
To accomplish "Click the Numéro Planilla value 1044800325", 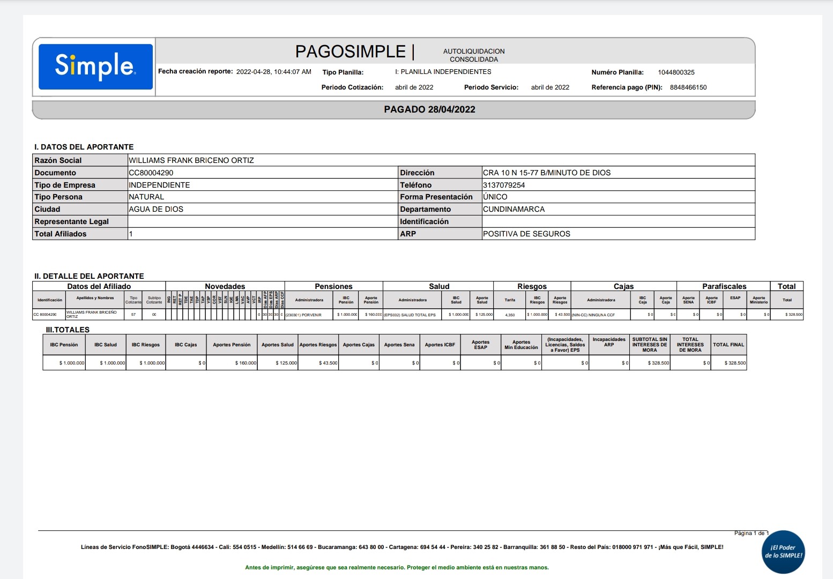I will coord(676,72).
